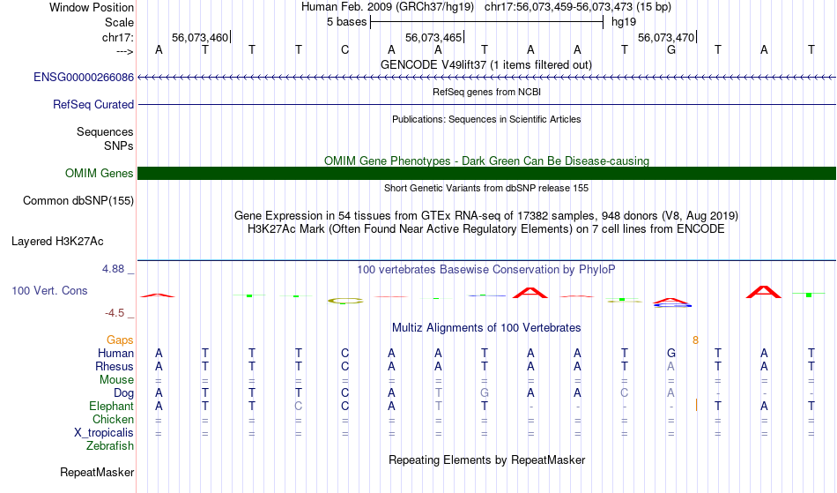Click the -4.5 PhyloP lower value

coord(115,312)
